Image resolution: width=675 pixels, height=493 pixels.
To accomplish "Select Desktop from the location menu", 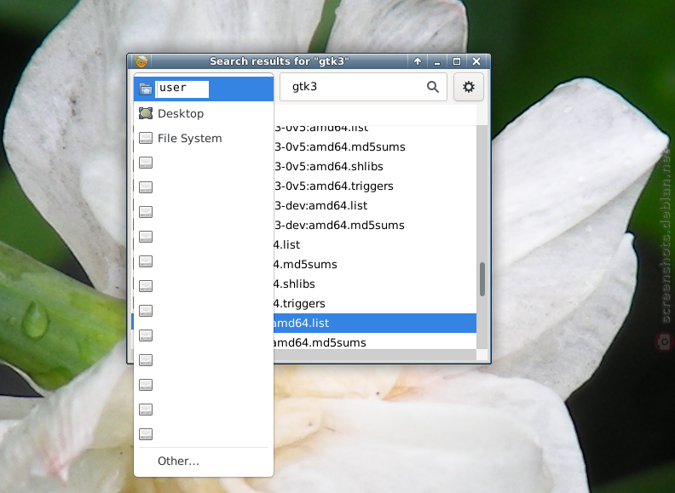I will tap(204, 113).
